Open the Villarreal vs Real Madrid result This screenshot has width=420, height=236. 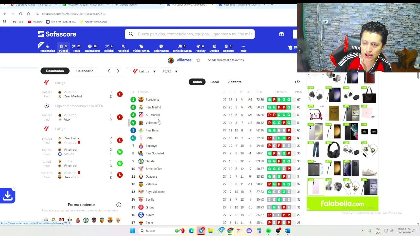point(82,94)
